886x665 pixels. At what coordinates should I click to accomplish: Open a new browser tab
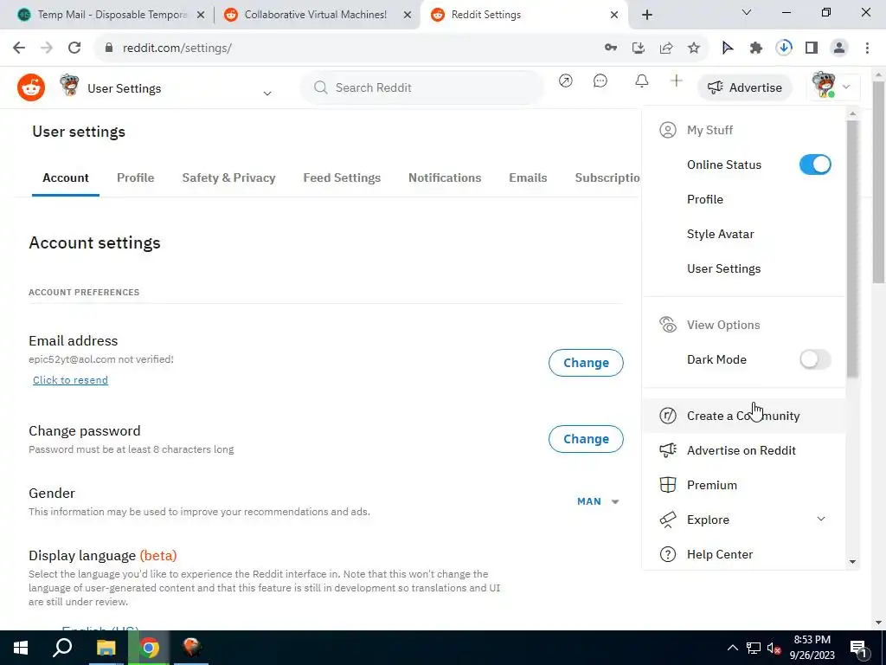[647, 15]
